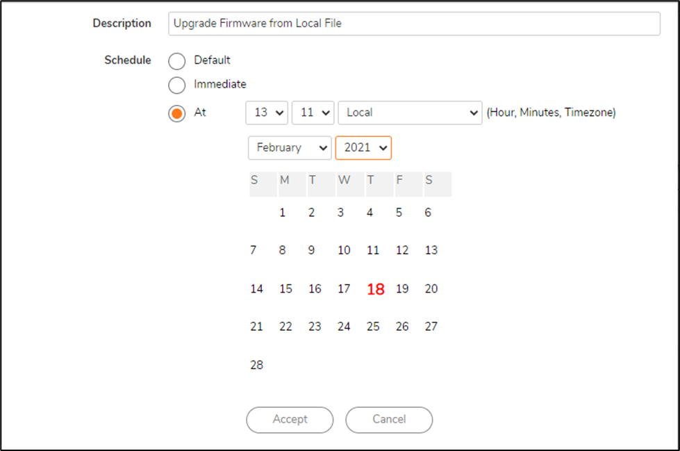
Task: Click the Accept button
Action: click(x=290, y=420)
